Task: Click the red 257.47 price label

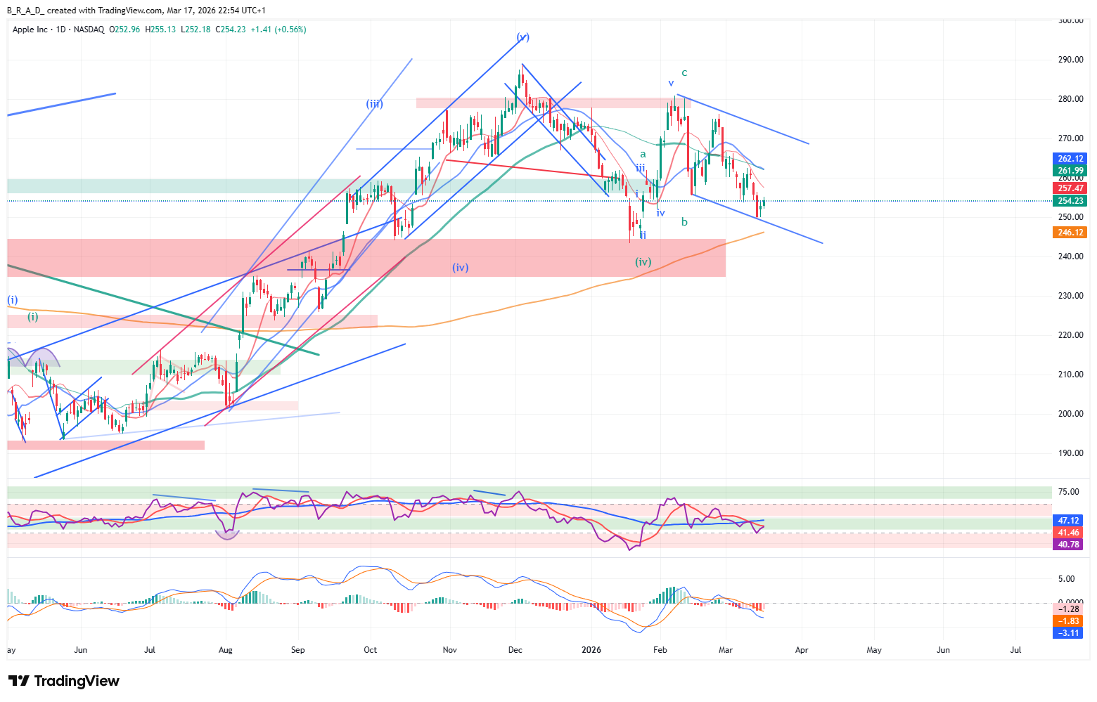Action: pyautogui.click(x=1070, y=188)
